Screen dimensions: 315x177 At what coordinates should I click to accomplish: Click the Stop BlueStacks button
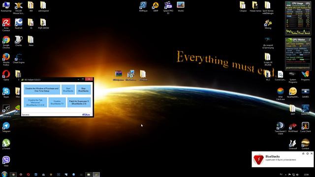83,89
